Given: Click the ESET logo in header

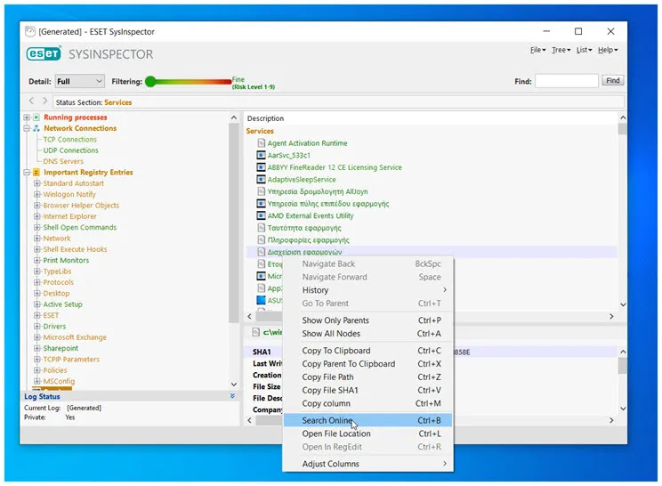Looking at the screenshot, I should [x=44, y=53].
